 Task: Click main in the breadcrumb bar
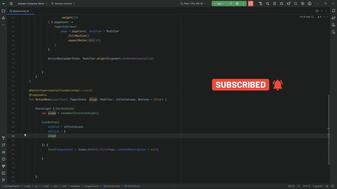pos(46,186)
